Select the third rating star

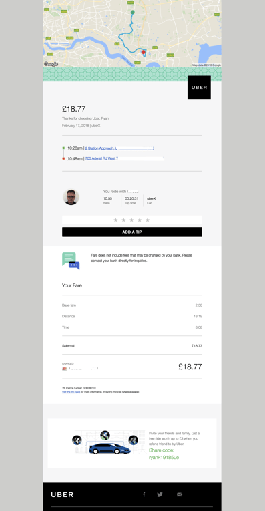(x=131, y=220)
